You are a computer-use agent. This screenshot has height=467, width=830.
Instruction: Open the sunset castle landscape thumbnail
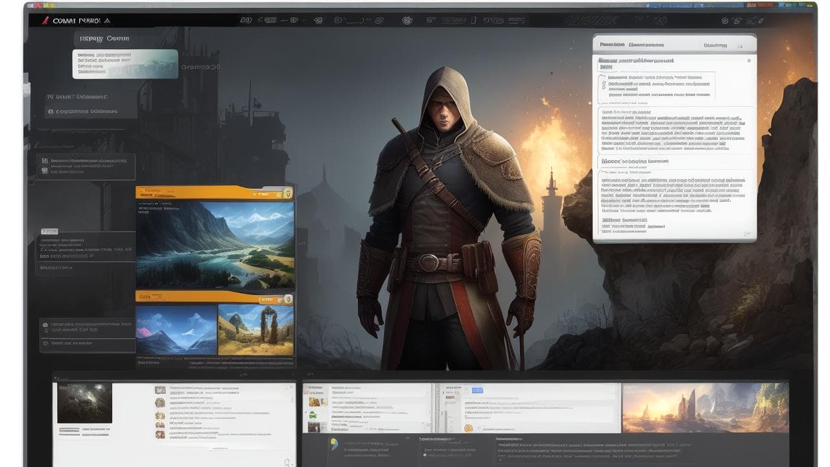(705, 407)
